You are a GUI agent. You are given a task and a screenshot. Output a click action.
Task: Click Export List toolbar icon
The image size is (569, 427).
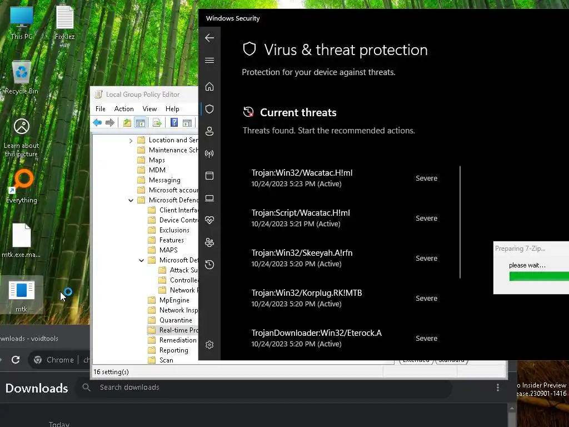click(x=157, y=123)
